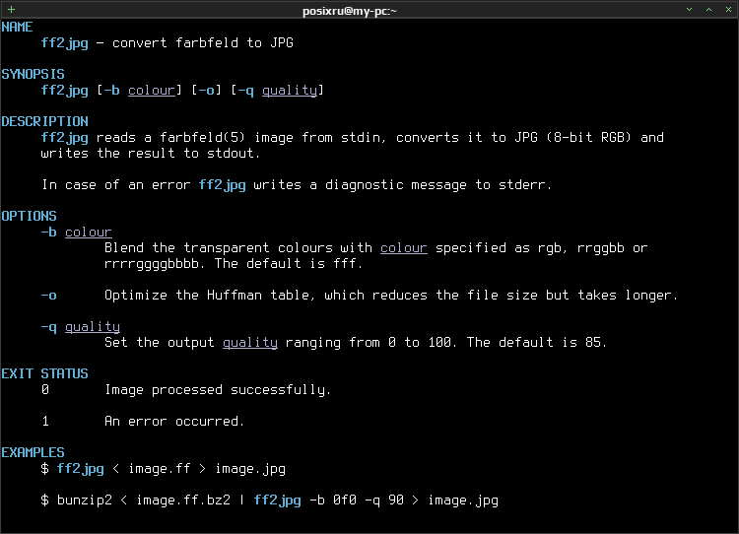The width and height of the screenshot is (739, 534).
Task: Click ff2jpg in first example command
Action: pyautogui.click(x=80, y=469)
